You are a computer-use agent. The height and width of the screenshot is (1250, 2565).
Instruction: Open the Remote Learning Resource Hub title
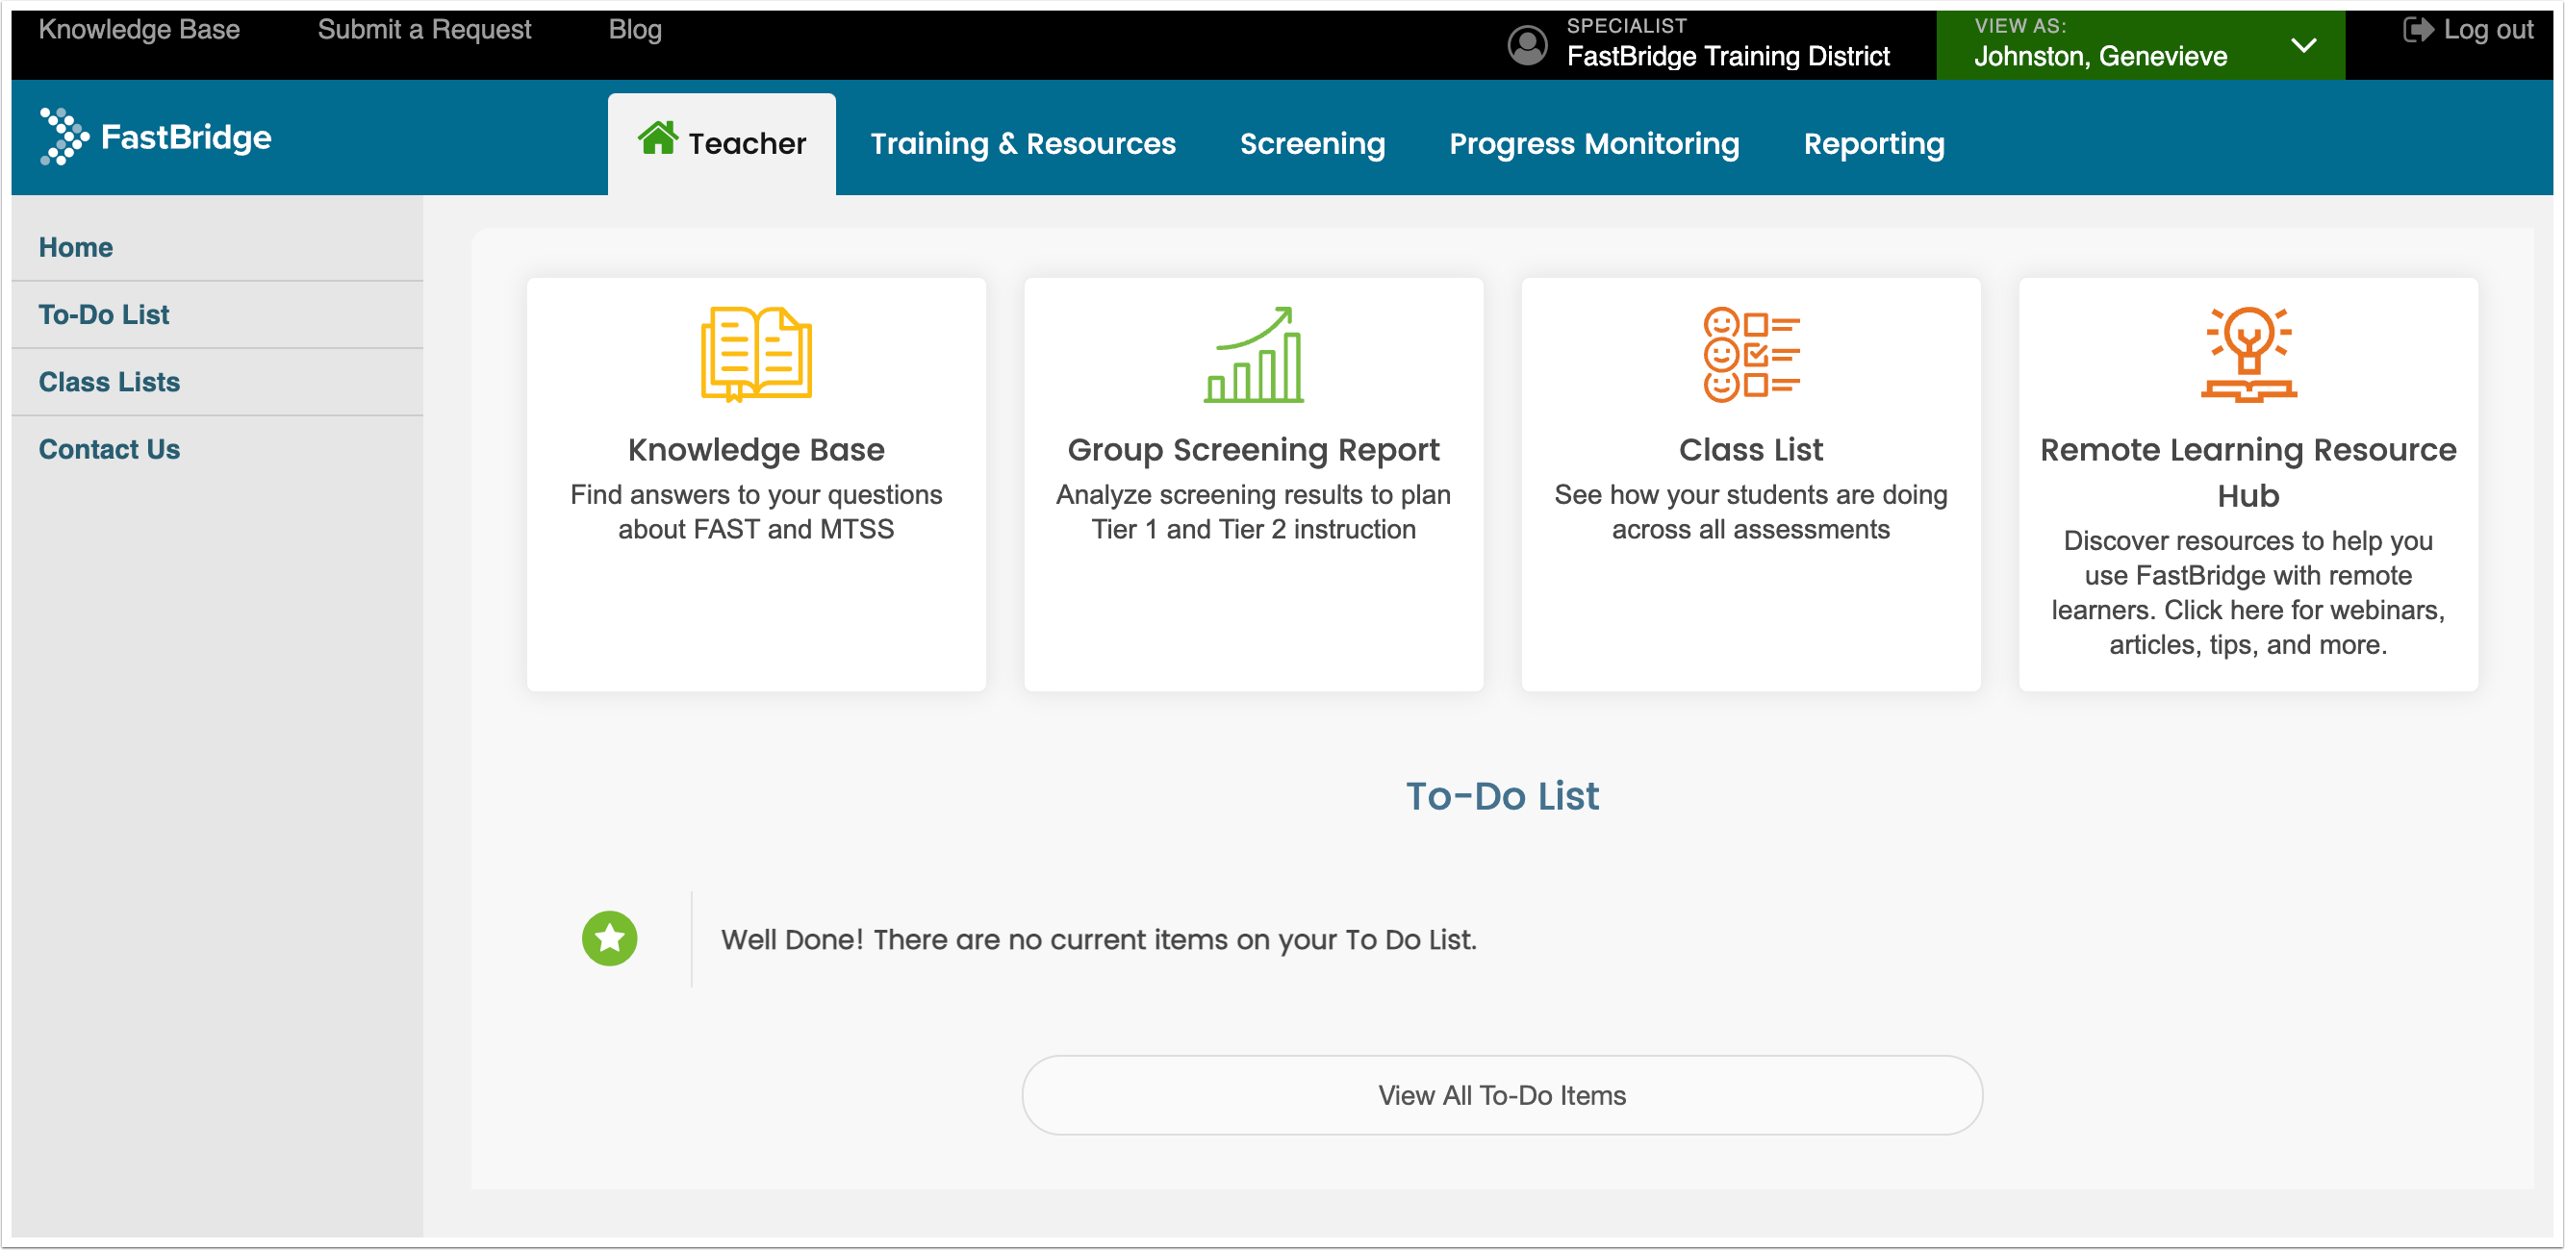2248,472
